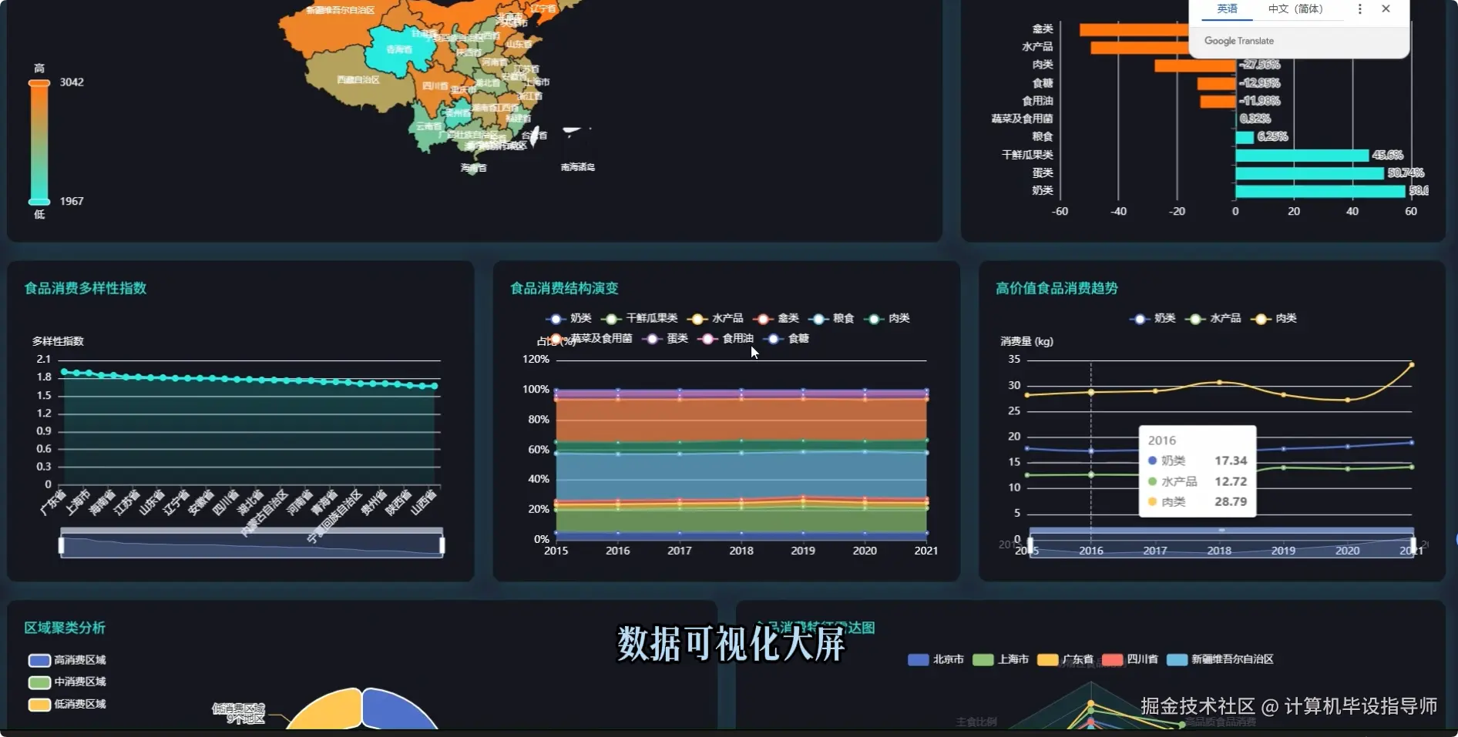Toggle 四川省 in radar chart legend
This screenshot has width=1458, height=737.
(1130, 659)
